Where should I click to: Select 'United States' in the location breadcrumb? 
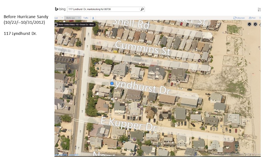(x=69, y=24)
